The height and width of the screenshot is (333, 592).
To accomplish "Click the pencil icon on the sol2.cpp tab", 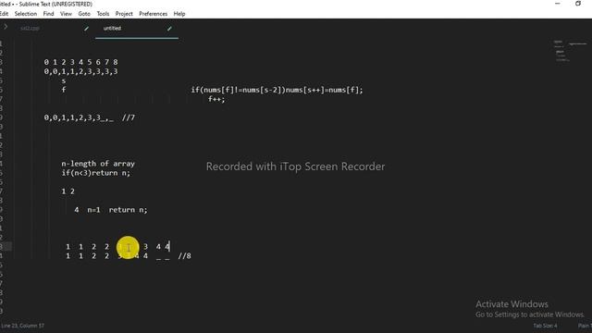I will point(86,29).
